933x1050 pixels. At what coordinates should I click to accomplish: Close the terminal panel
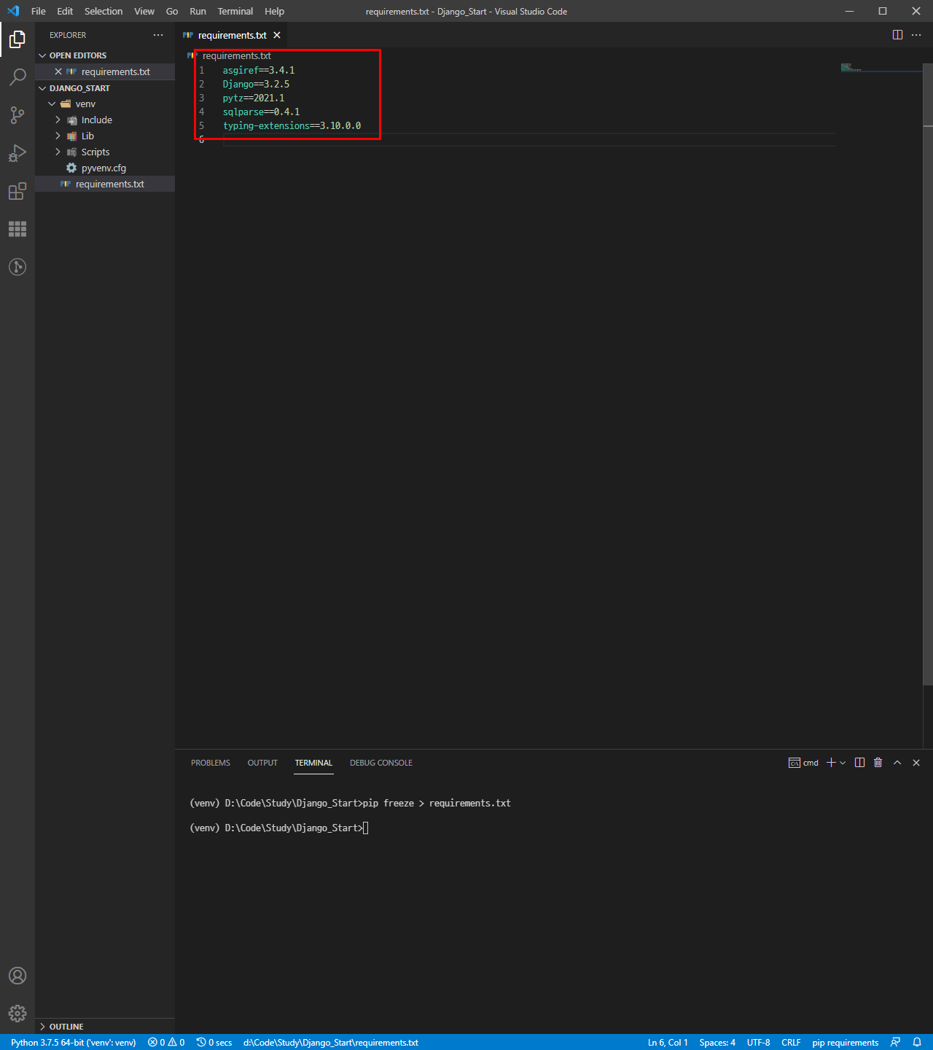916,763
